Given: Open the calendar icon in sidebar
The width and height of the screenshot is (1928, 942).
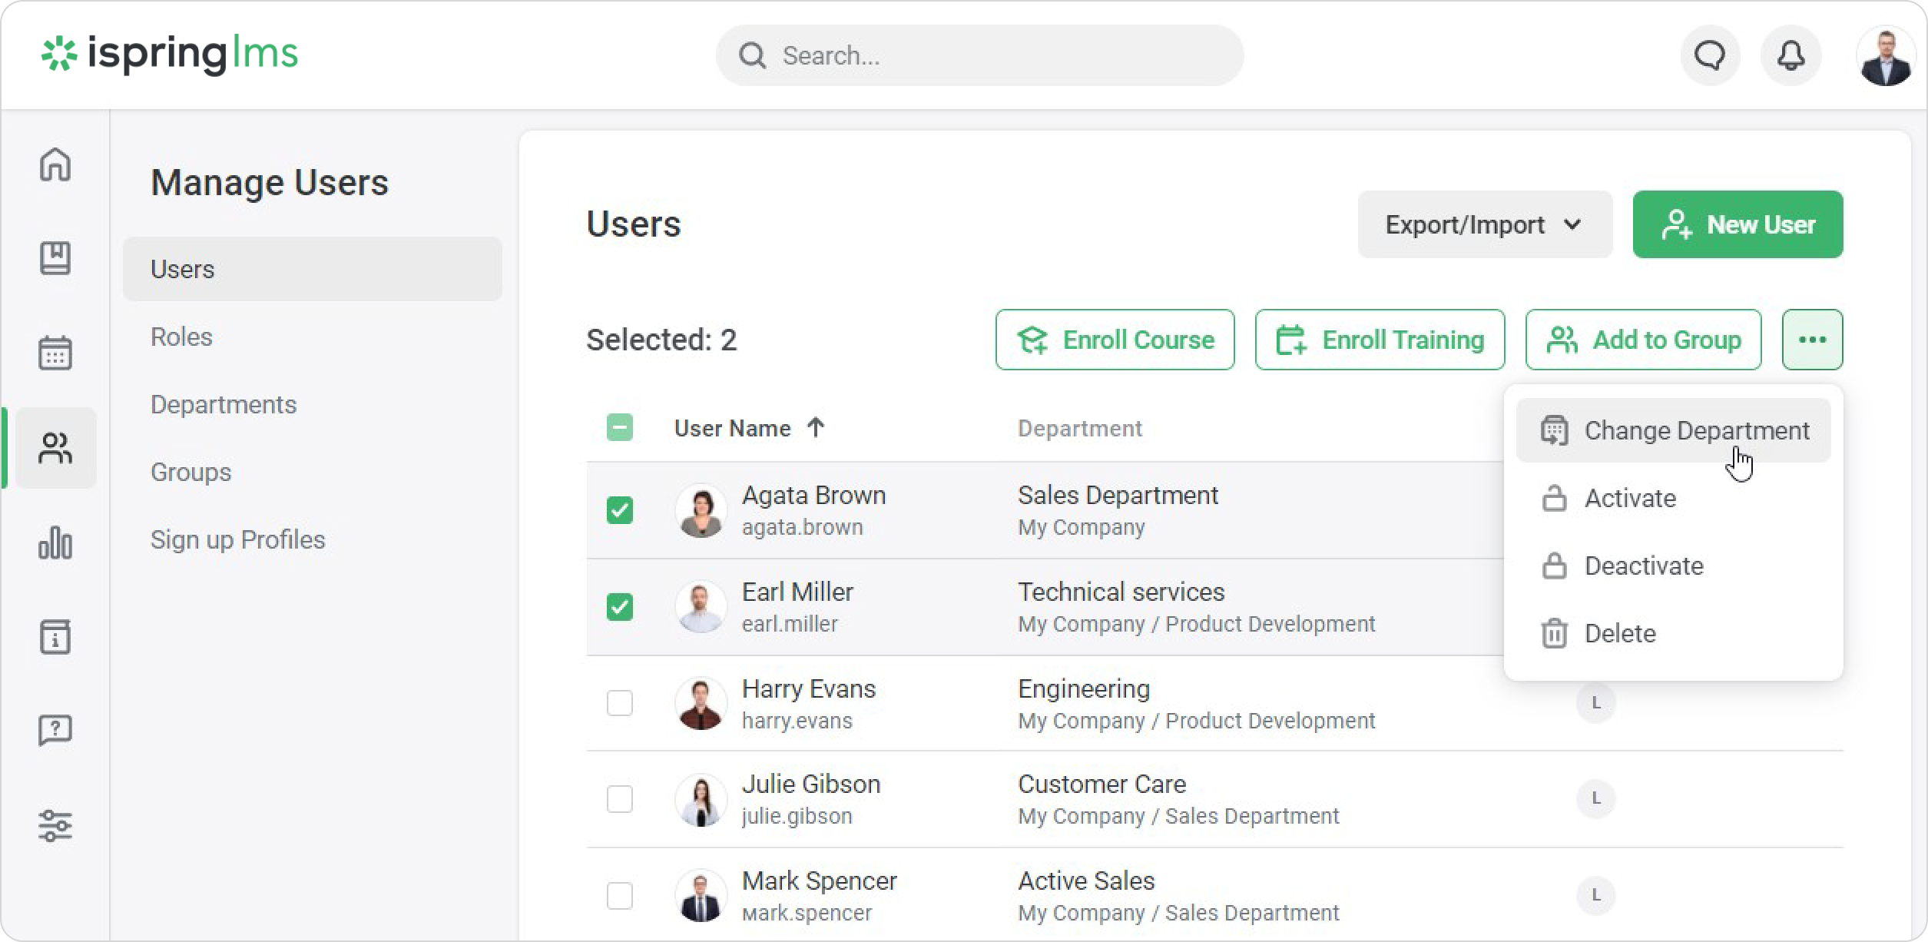Looking at the screenshot, I should pyautogui.click(x=55, y=353).
